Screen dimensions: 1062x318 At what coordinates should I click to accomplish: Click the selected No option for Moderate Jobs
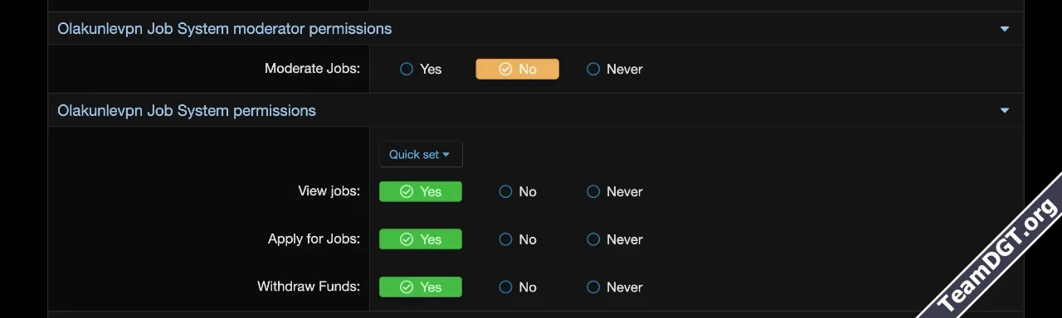pyautogui.click(x=517, y=70)
